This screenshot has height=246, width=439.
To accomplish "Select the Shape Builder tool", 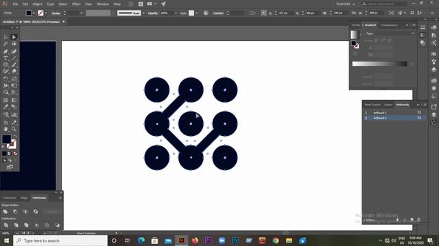I will point(5,92).
